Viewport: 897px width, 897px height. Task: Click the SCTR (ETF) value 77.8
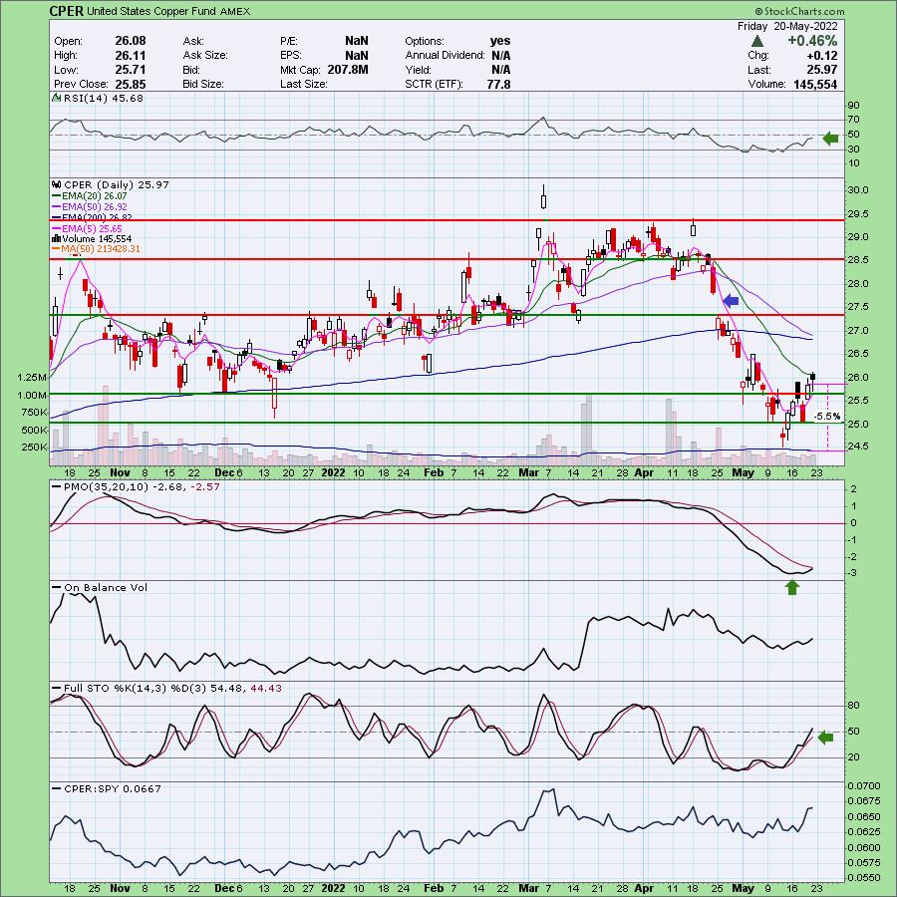pos(500,84)
